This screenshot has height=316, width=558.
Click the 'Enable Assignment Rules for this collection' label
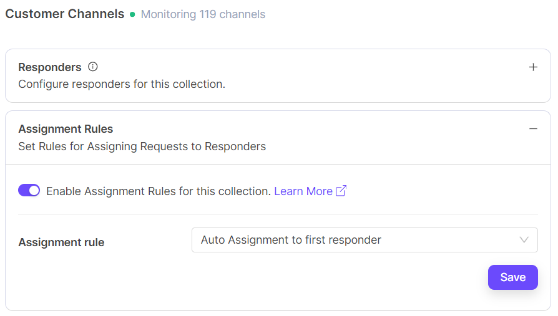click(x=159, y=191)
